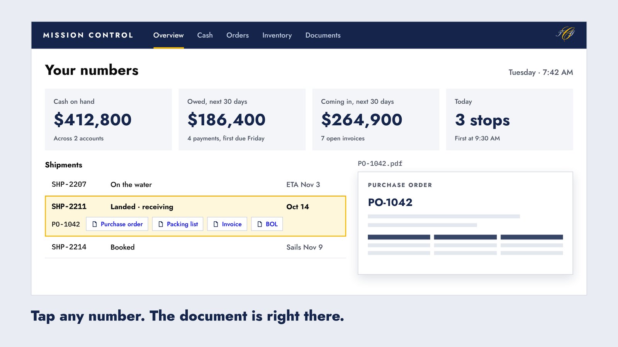This screenshot has width=618, height=347.
Task: Click the Invoice document icon
Action: coord(216,224)
